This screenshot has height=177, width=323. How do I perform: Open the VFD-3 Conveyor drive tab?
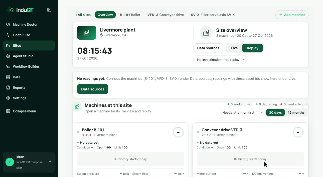tap(165, 15)
